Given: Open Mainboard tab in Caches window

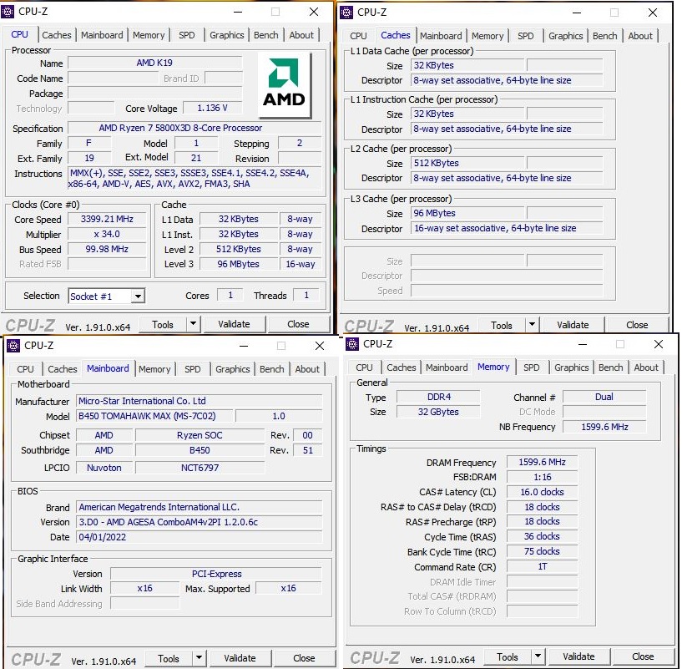Looking at the screenshot, I should pyautogui.click(x=441, y=36).
